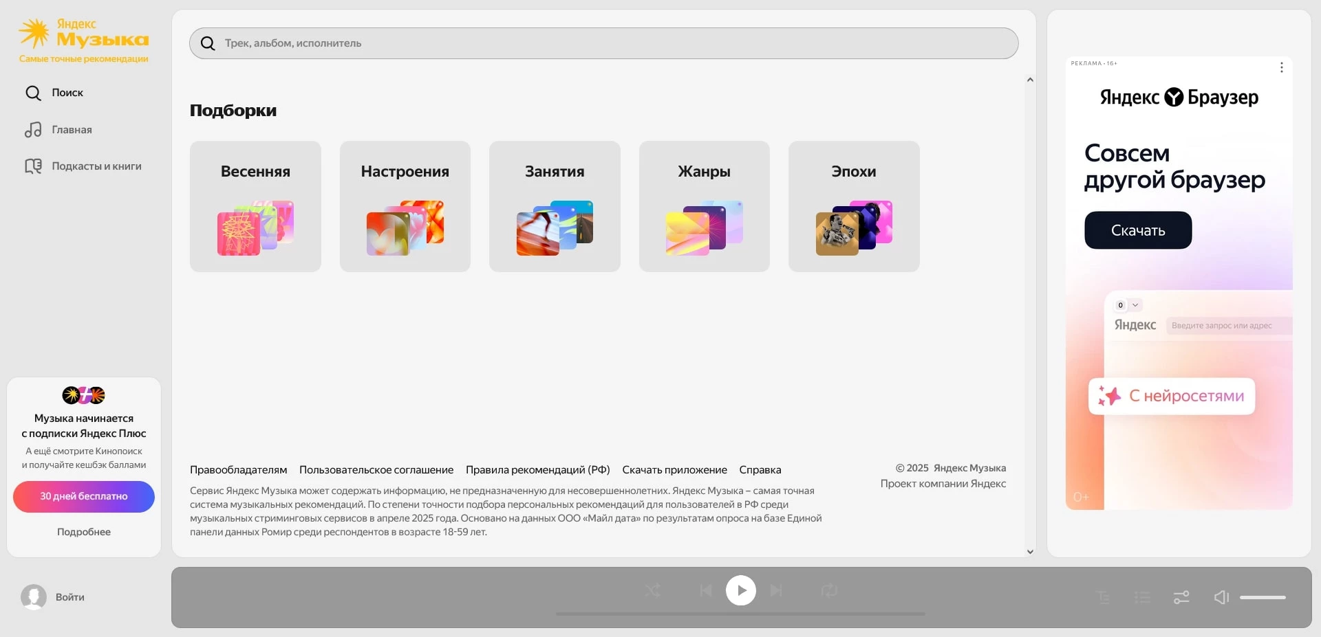
Task: Enable shuffle playback
Action: coord(653,590)
